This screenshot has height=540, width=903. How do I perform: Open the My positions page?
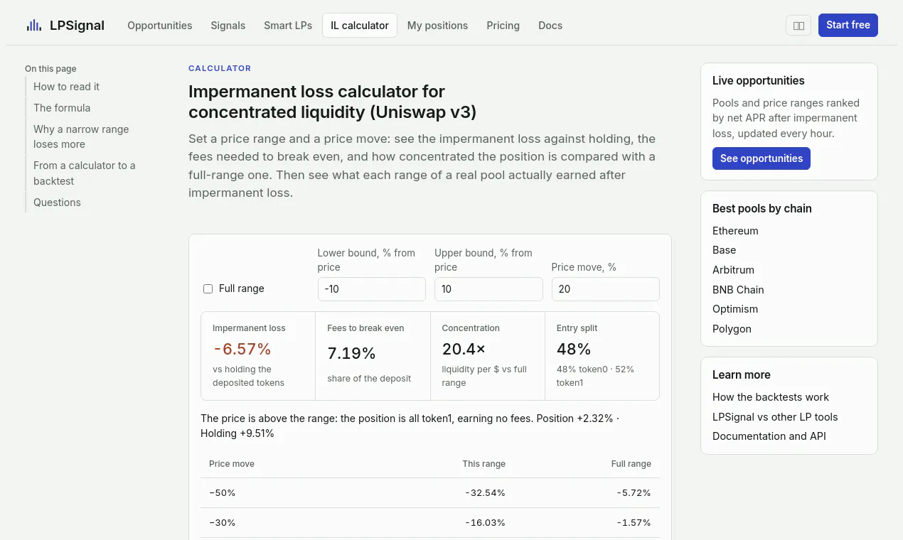437,26
